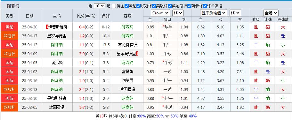Screen dimensions: 292x120
Task: Click the 3-0(0-0) score
Action: [86, 54]
